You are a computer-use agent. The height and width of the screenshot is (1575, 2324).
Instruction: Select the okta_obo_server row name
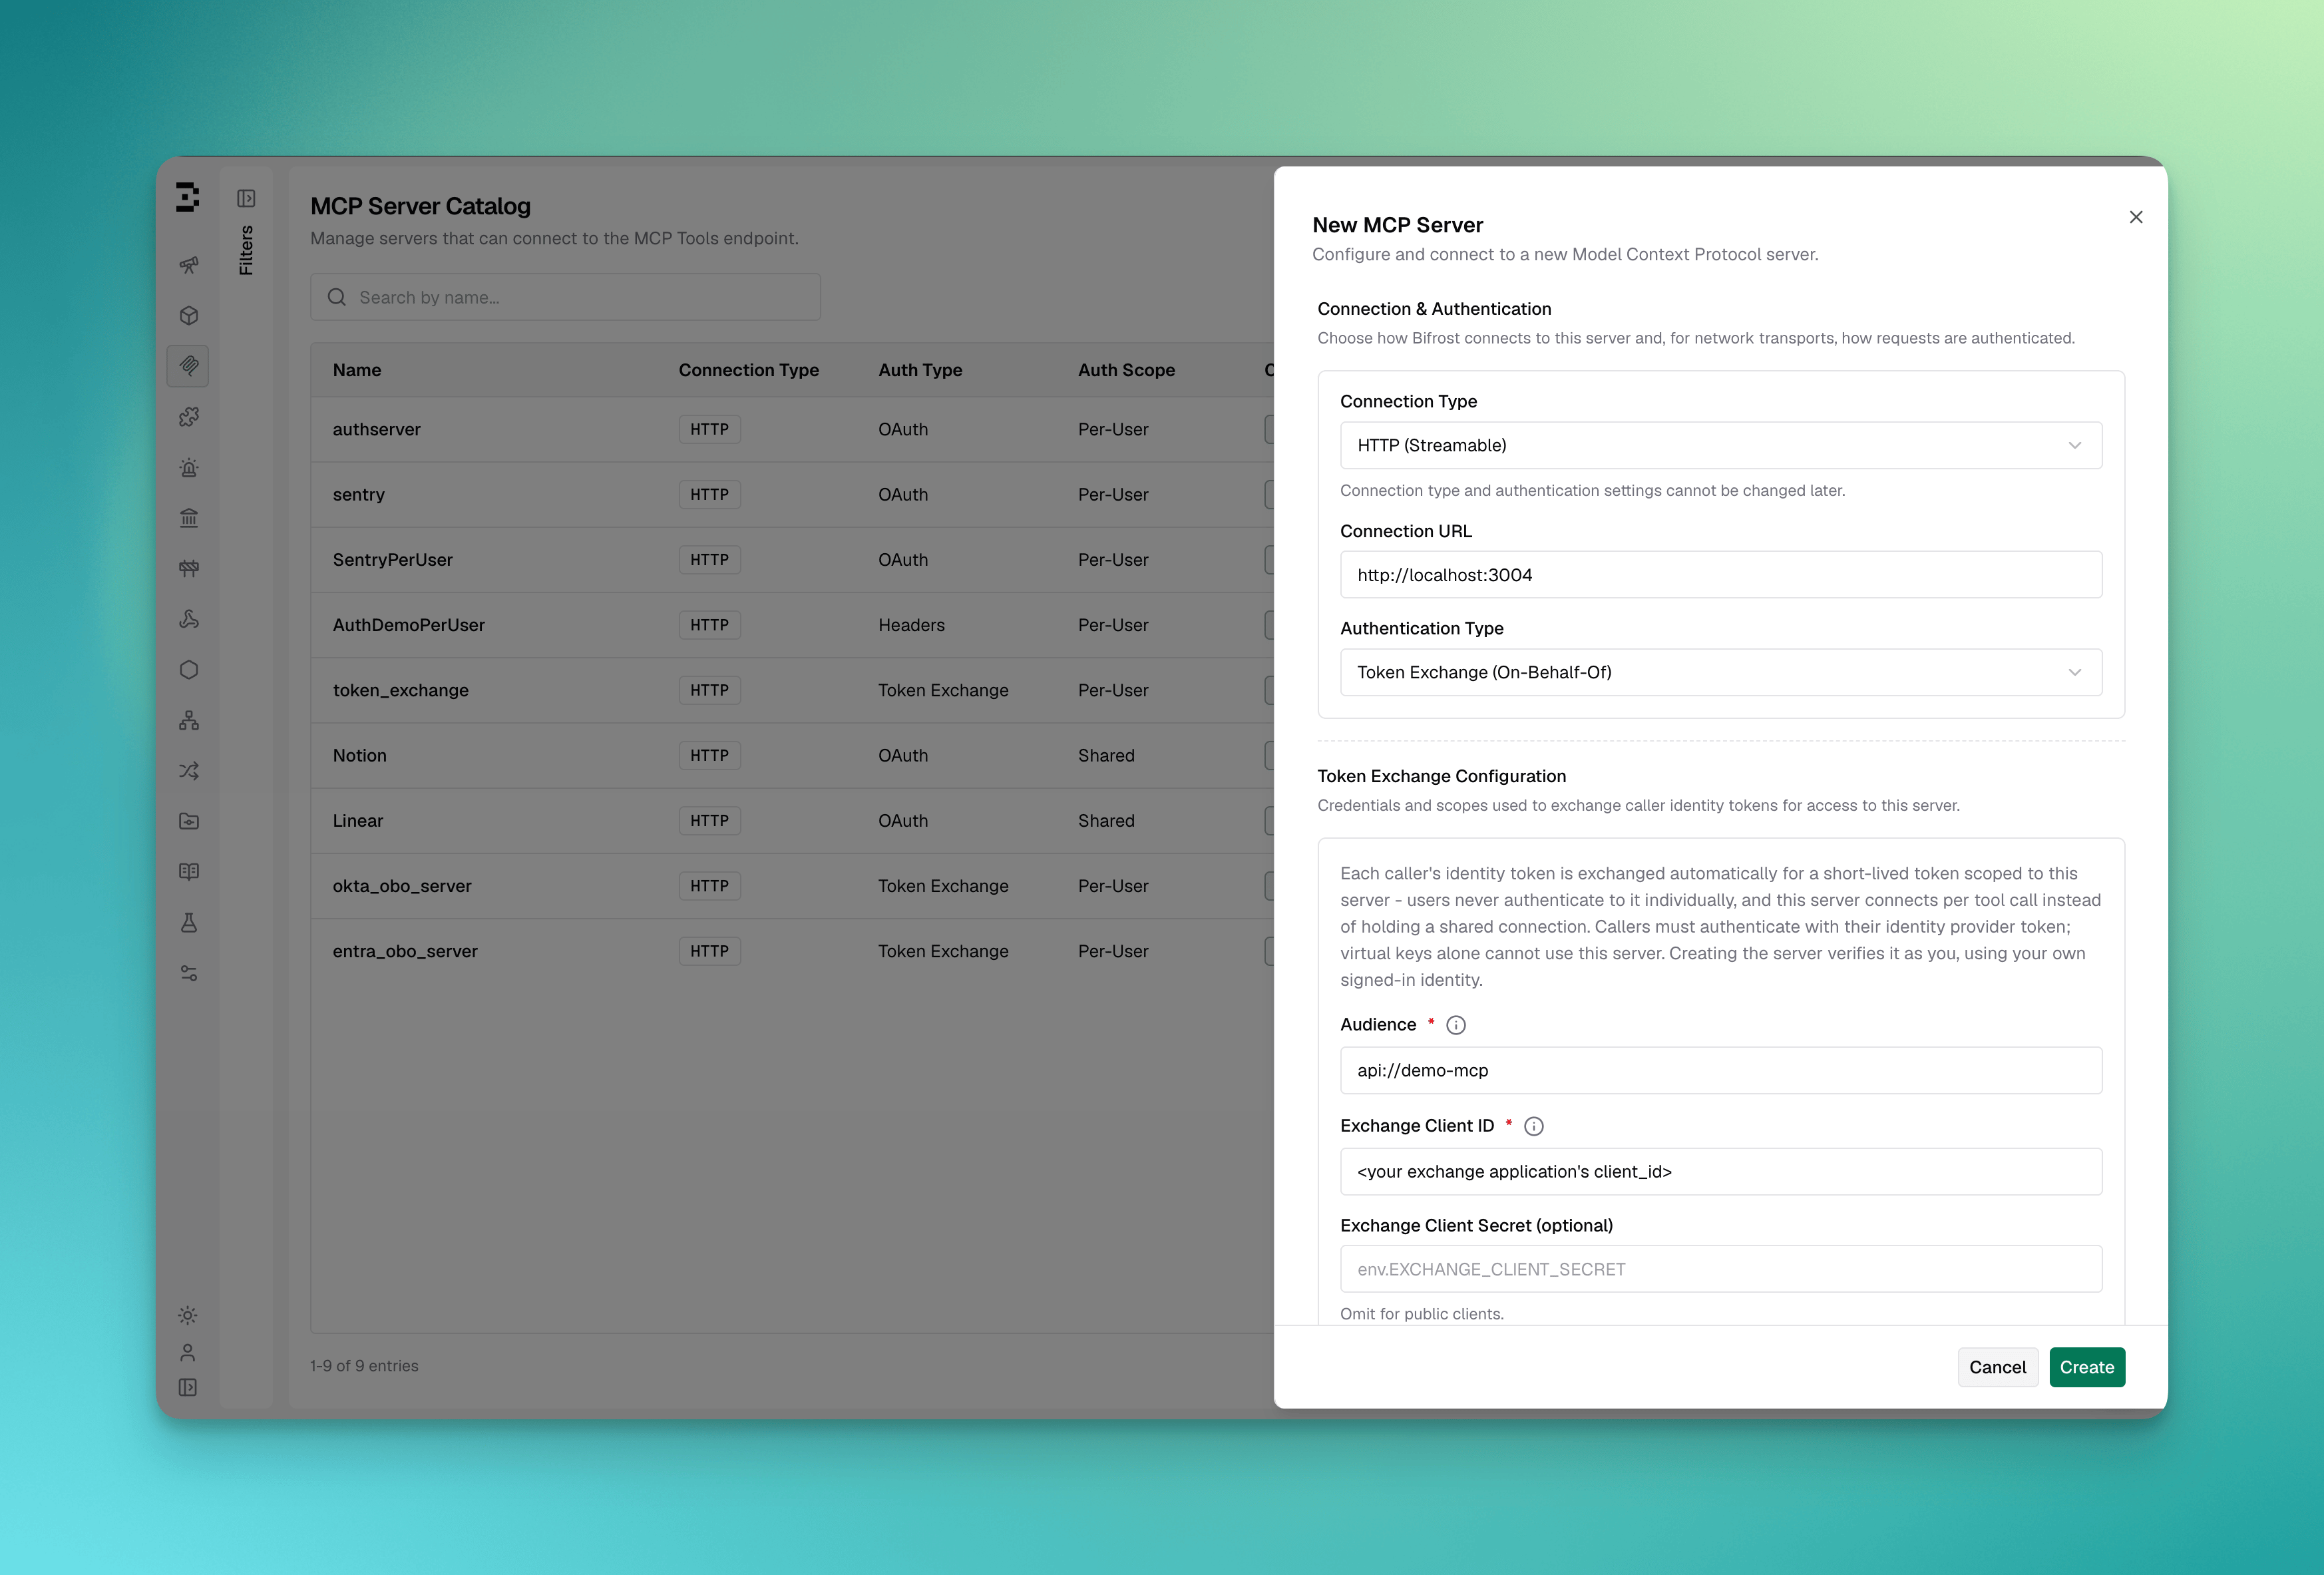pyautogui.click(x=402, y=886)
